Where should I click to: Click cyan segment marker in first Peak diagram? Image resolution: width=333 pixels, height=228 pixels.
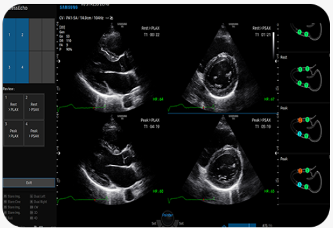[x=299, y=134]
